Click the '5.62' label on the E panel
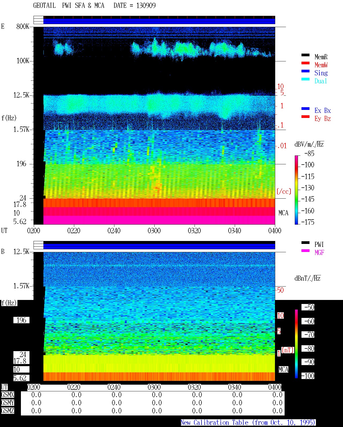Screen dimensions: 343x427 point(20,221)
